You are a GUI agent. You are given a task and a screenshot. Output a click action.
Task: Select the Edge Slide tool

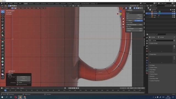click(x=2, y=68)
